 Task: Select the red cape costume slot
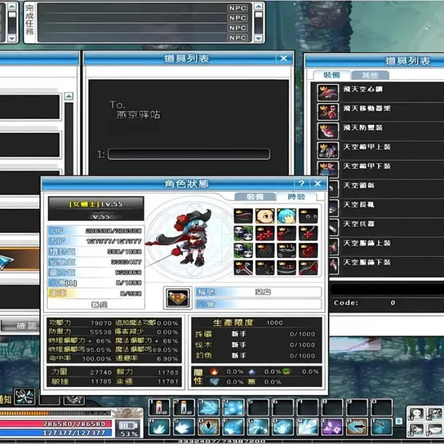pos(308,268)
